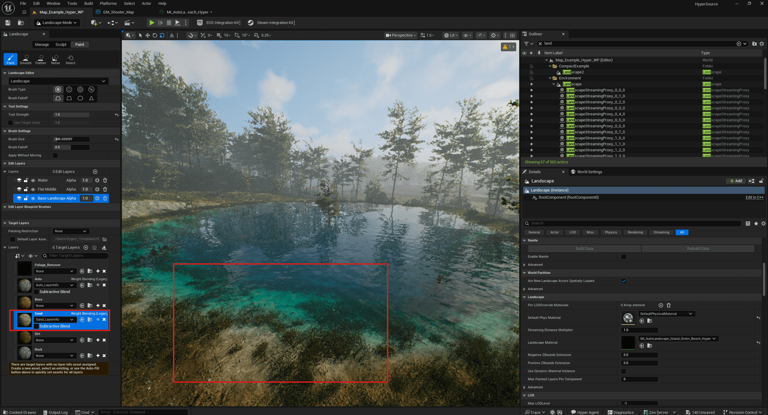Toggle visibility of Base Landscape layer

click(33, 198)
